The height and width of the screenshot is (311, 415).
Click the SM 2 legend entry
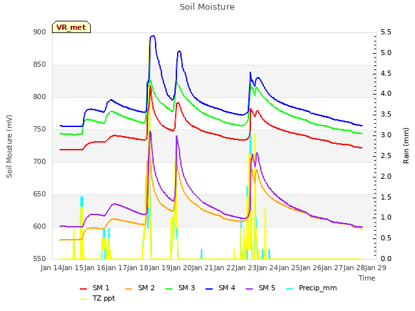point(140,288)
